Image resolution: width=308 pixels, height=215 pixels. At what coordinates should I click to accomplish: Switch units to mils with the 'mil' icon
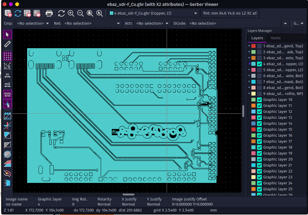click(8, 85)
